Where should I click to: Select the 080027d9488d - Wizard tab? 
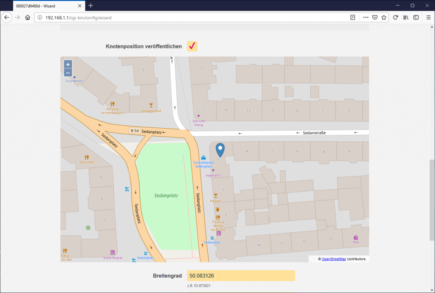pos(48,6)
